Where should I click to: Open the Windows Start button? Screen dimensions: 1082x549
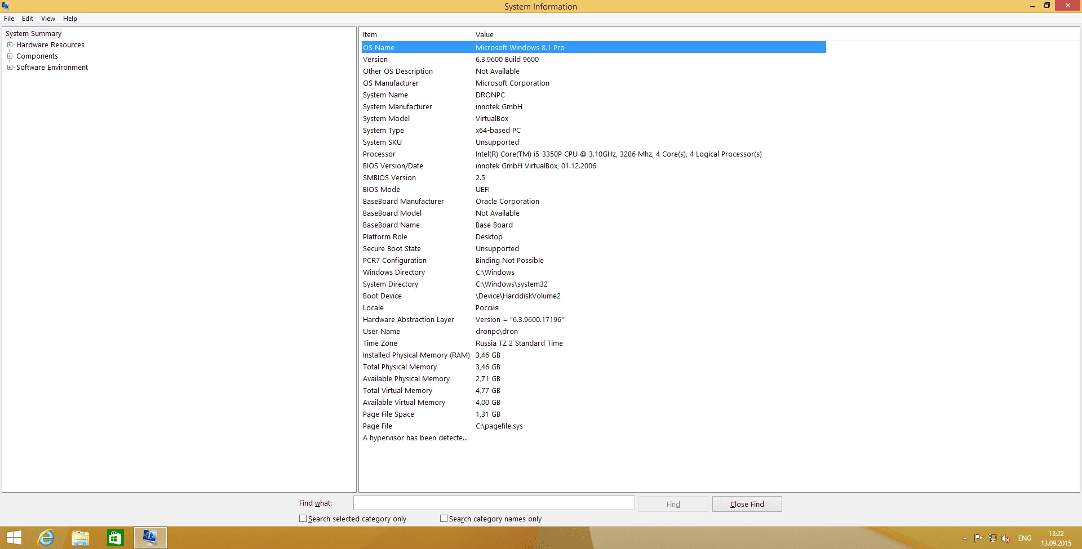click(14, 538)
